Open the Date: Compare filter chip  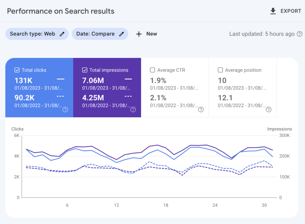95,34
